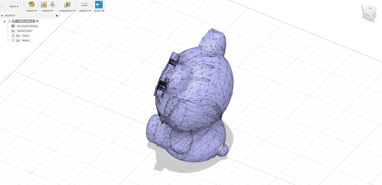
Task: Click the Document Settings gear icon
Action: coord(13,26)
